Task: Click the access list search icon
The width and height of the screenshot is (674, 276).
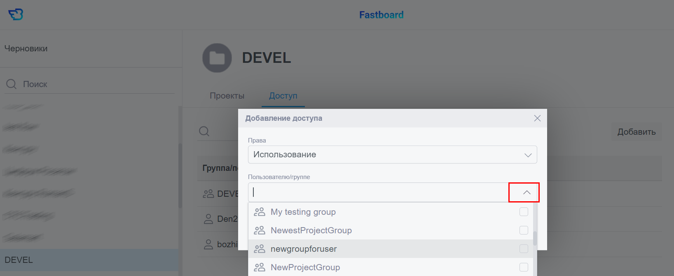Action: tap(204, 131)
